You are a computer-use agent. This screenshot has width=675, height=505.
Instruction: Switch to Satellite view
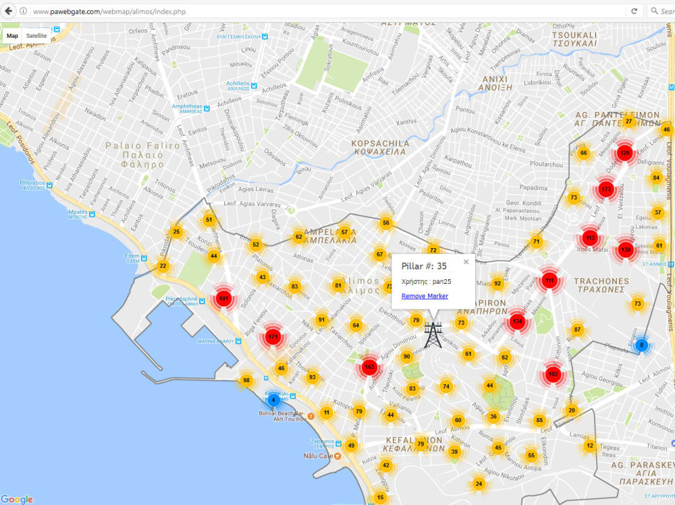(36, 36)
